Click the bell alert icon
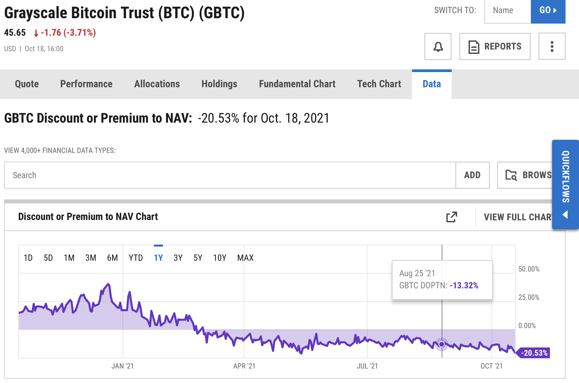The height and width of the screenshot is (383, 579). (438, 46)
